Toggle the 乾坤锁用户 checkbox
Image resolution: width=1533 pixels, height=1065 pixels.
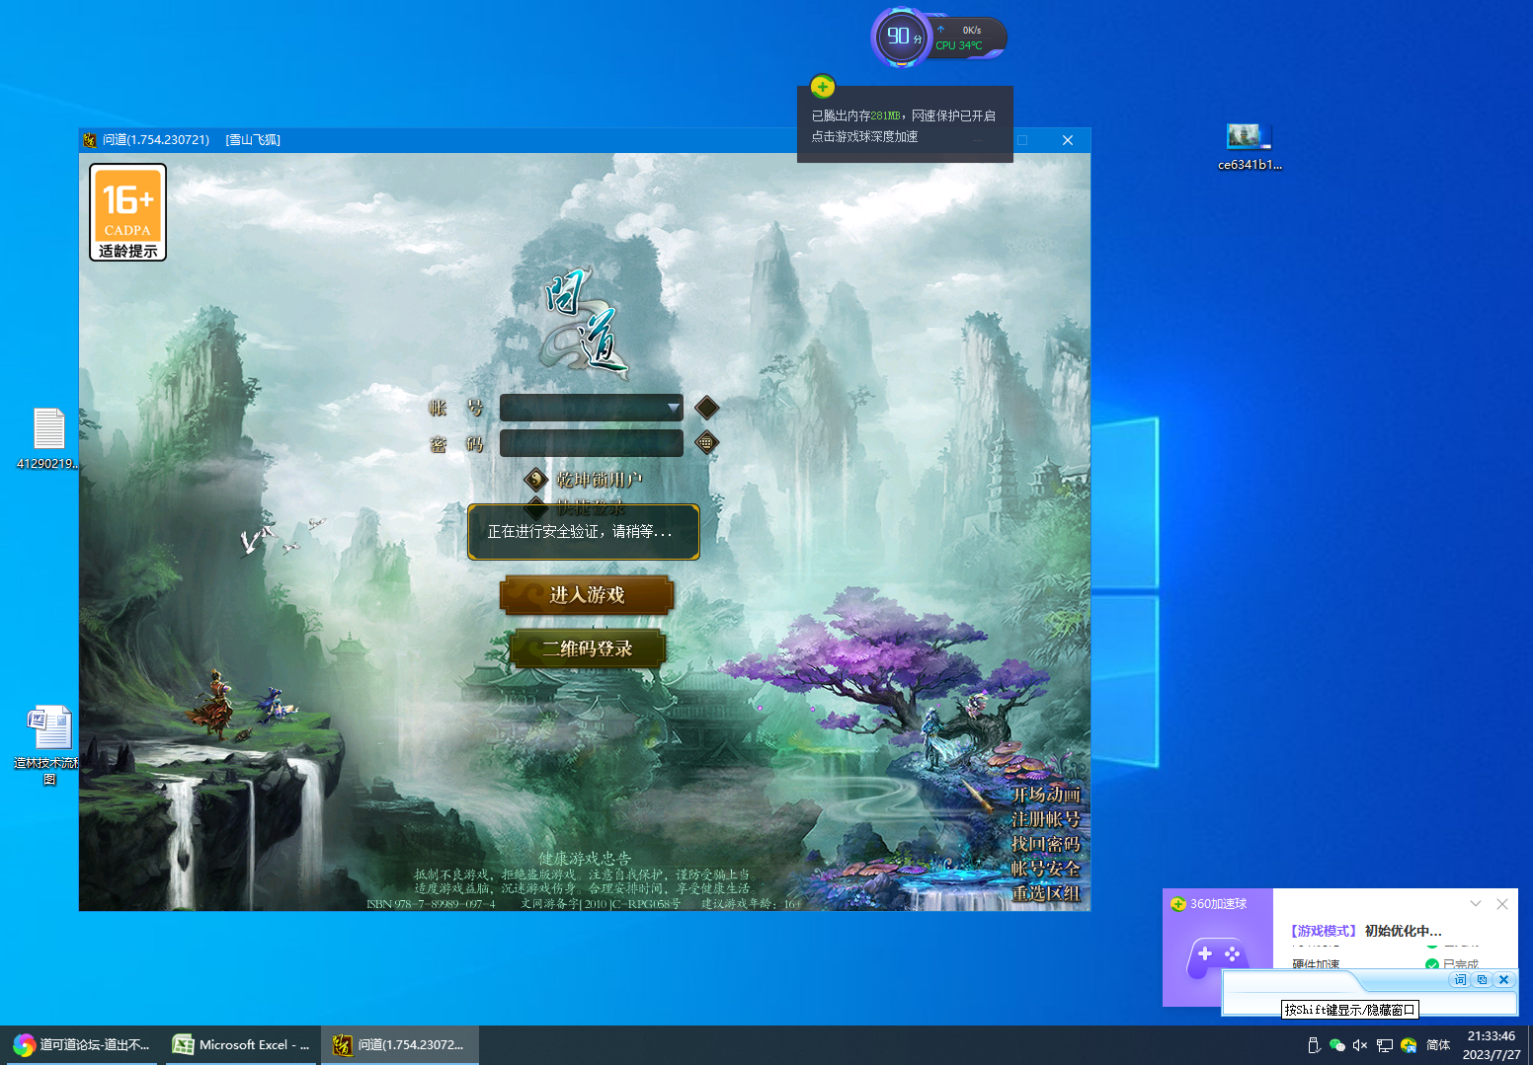click(x=535, y=480)
